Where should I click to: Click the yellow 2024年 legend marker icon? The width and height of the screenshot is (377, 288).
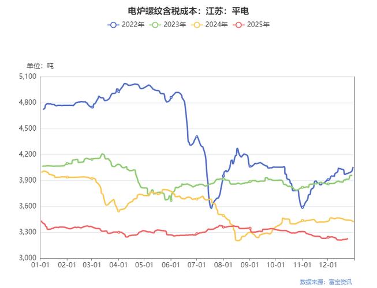[197, 25]
